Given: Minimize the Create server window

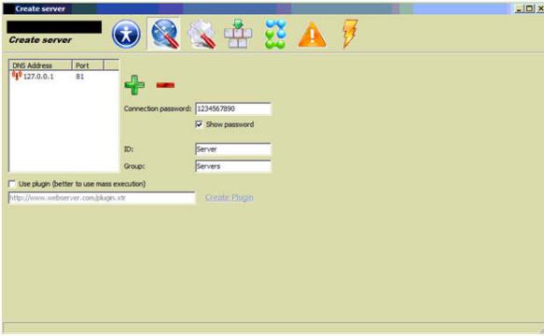Looking at the screenshot, I should [x=519, y=8].
